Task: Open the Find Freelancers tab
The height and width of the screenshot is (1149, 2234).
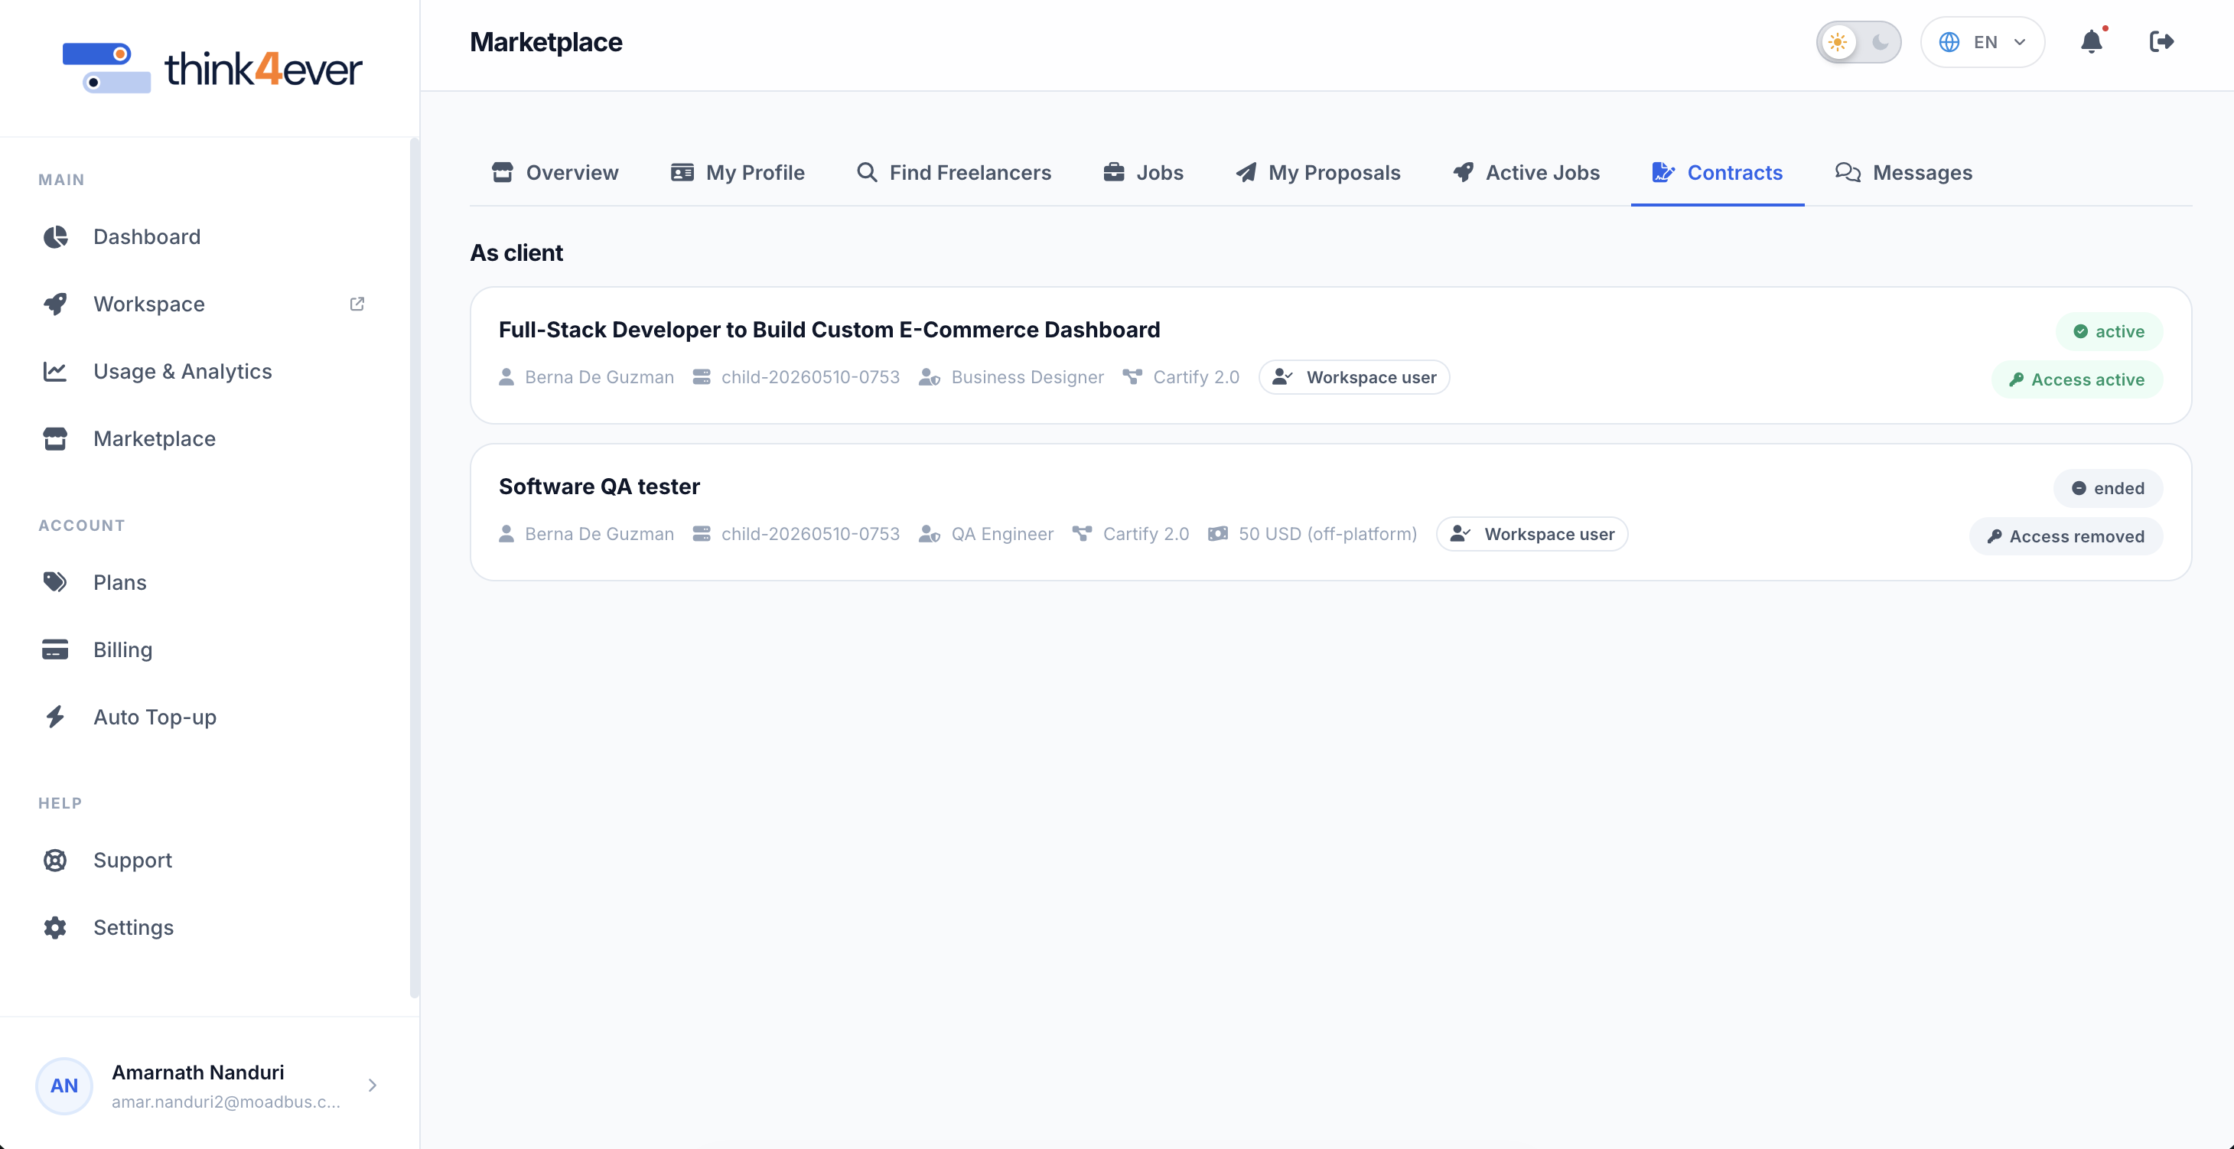Action: tap(953, 173)
